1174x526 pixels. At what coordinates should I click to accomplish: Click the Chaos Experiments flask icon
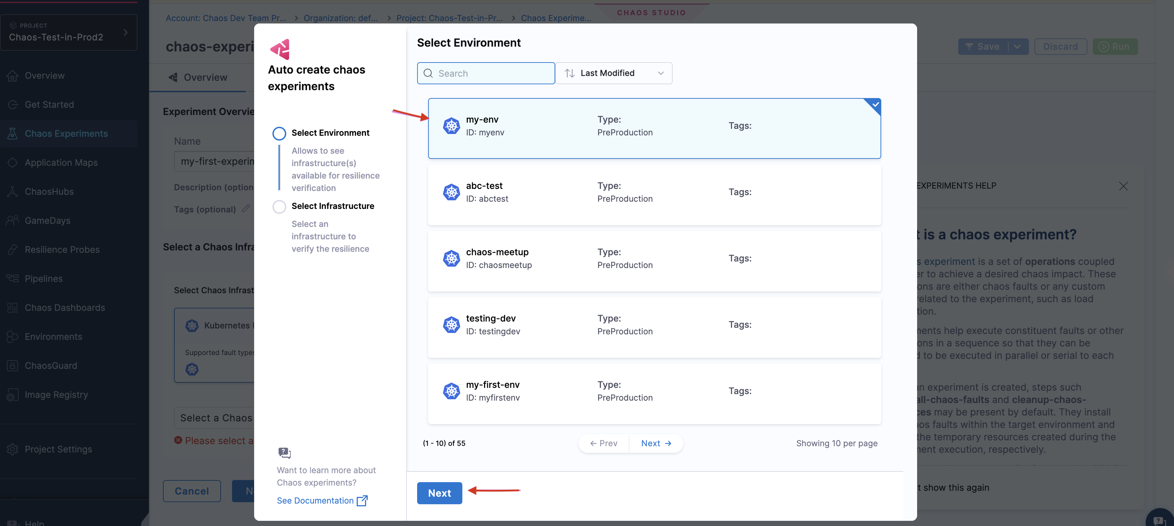coord(13,134)
